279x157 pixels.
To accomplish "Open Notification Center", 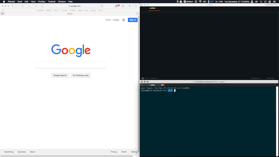I will (274, 2).
